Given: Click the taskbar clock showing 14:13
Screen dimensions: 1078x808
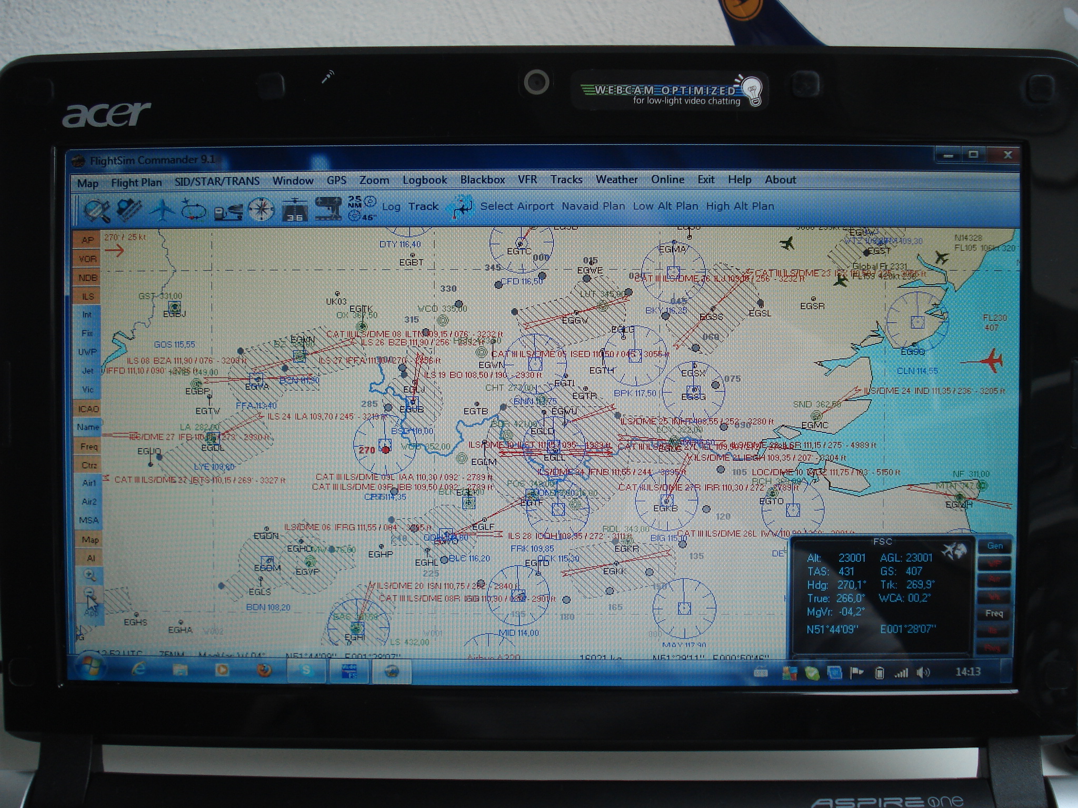Looking at the screenshot, I should [967, 672].
